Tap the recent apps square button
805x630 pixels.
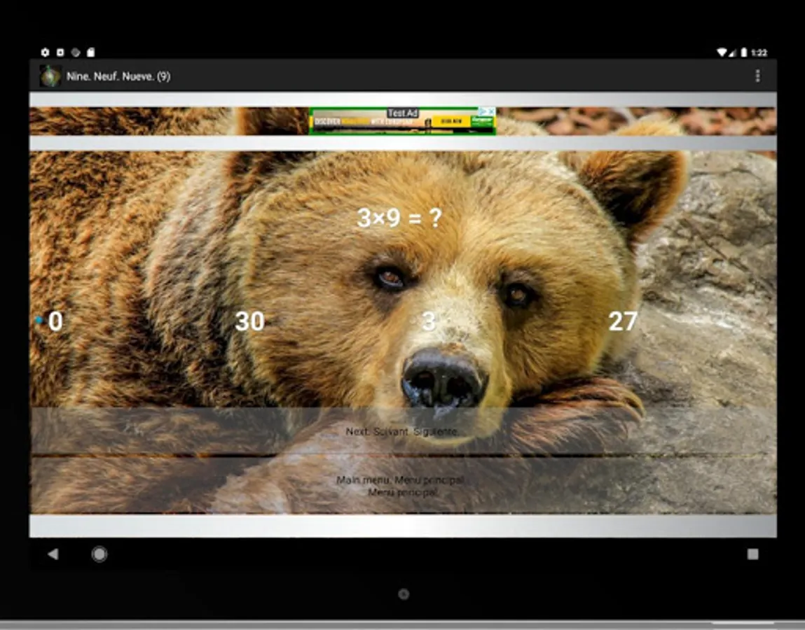click(752, 554)
